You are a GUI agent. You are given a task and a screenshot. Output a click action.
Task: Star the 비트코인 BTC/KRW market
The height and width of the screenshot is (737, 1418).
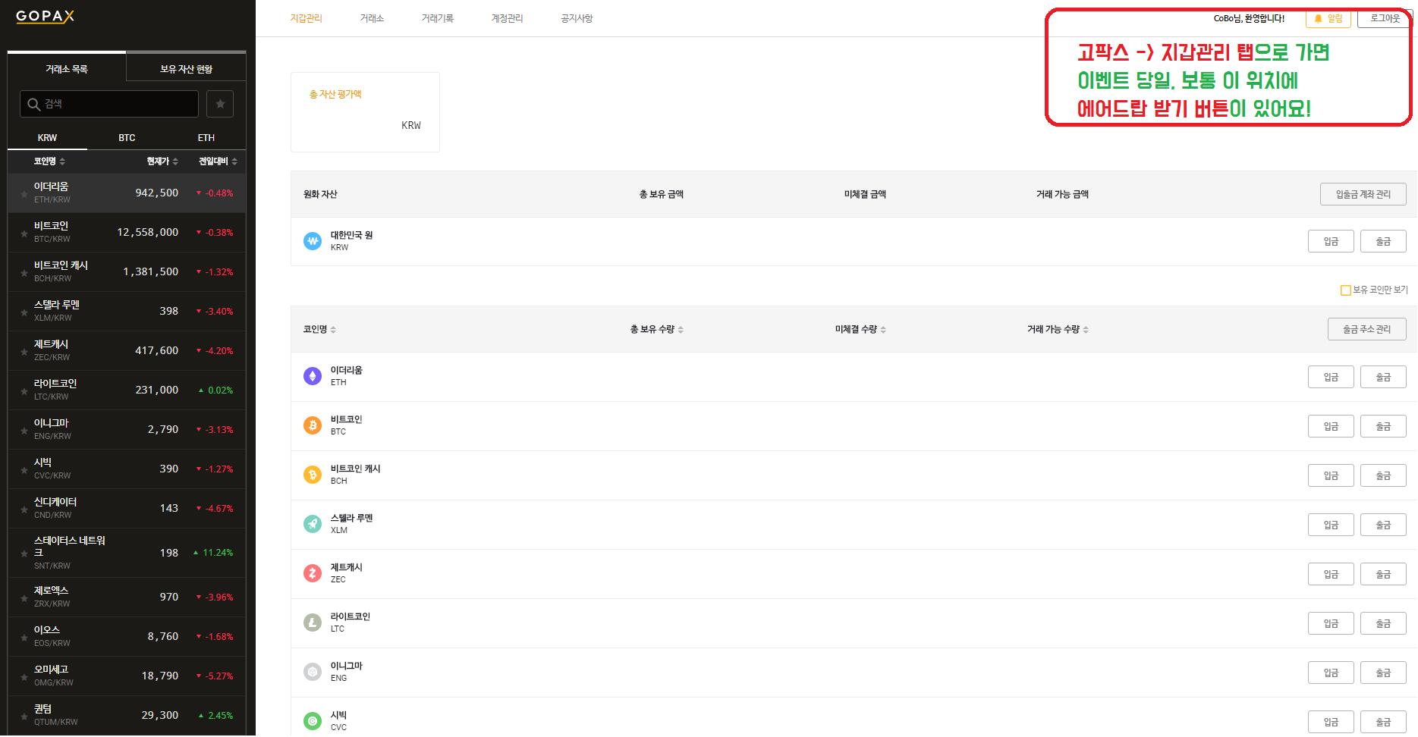click(x=24, y=234)
